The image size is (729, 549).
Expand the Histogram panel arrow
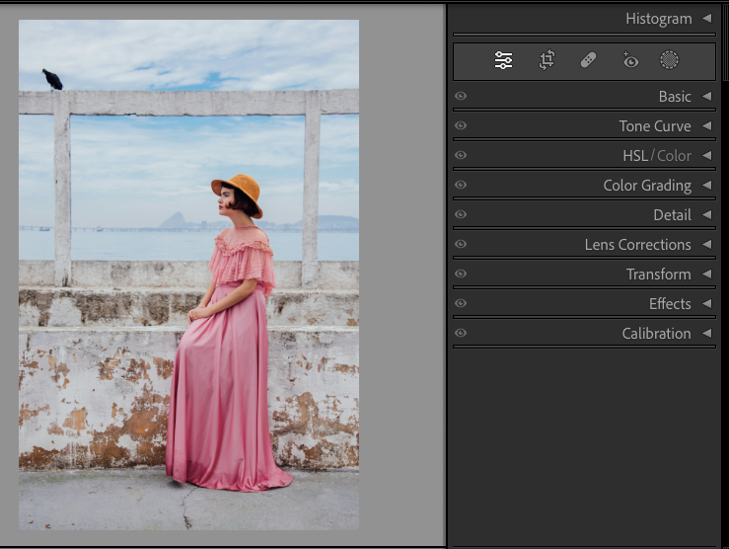pyautogui.click(x=706, y=19)
